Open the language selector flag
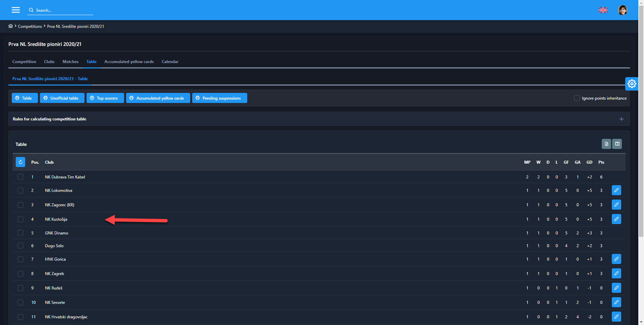Image resolution: width=644 pixels, height=325 pixels. (603, 10)
